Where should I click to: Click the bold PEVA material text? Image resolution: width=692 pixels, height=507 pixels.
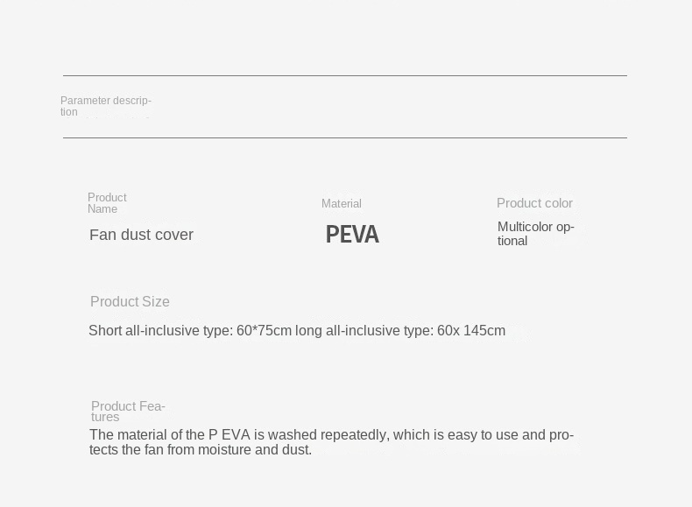[352, 235]
